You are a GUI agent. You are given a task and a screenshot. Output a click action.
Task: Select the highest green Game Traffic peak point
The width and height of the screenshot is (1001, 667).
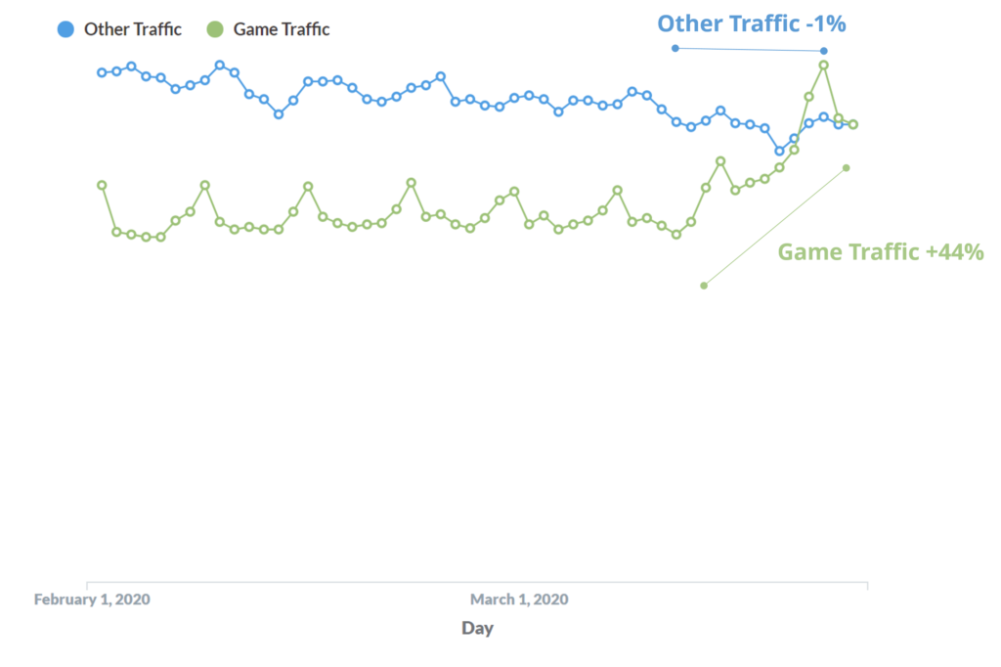pos(823,66)
